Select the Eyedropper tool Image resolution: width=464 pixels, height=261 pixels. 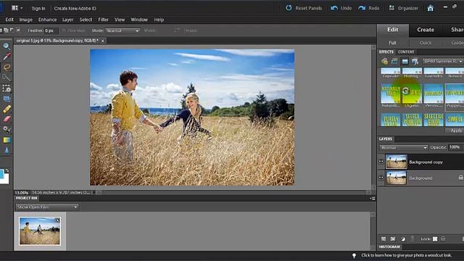(7, 57)
